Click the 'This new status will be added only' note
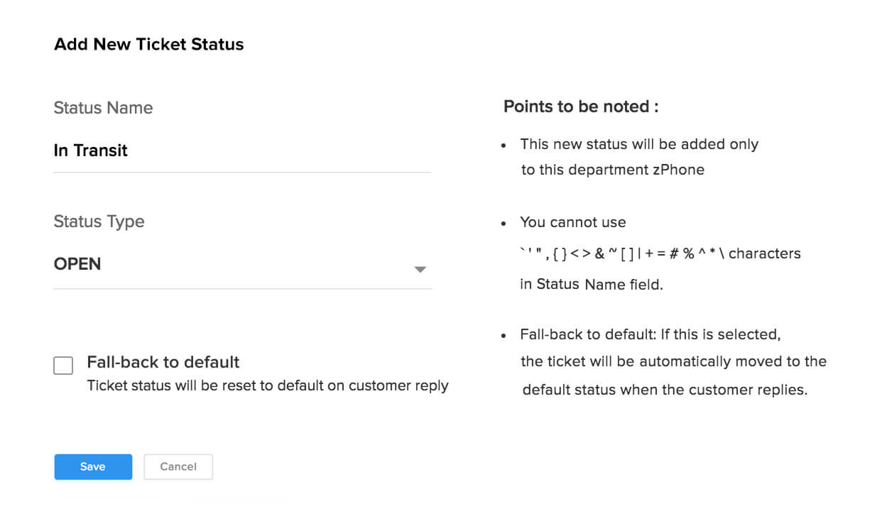This screenshot has width=877, height=526. [x=639, y=144]
